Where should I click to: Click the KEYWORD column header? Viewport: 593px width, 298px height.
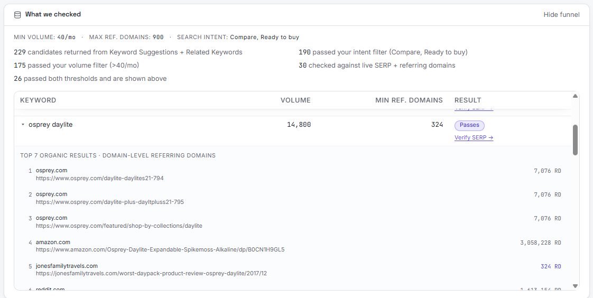coord(38,100)
